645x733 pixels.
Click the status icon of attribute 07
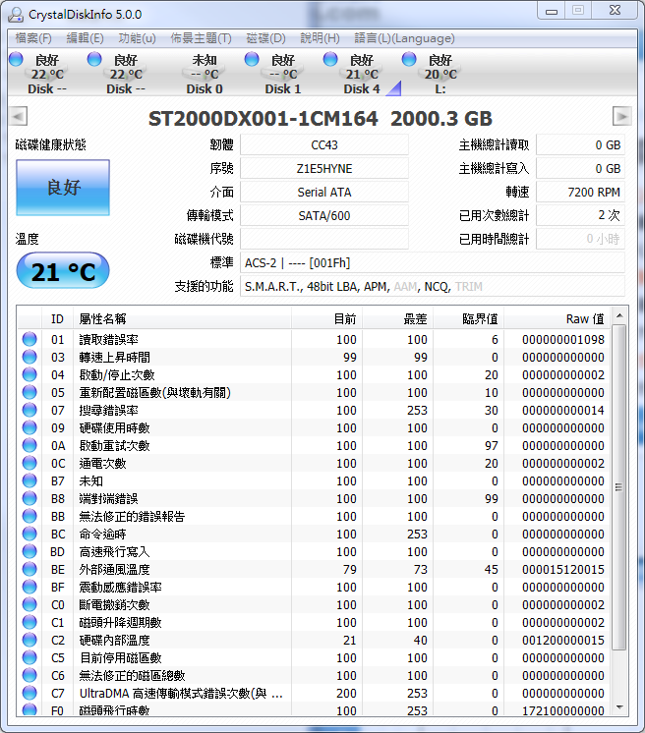tap(29, 410)
